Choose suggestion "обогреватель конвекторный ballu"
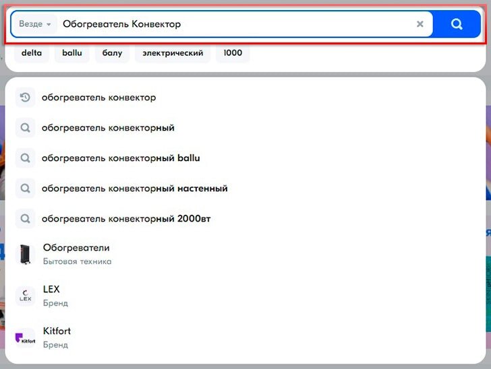491x369 pixels. [246, 158]
